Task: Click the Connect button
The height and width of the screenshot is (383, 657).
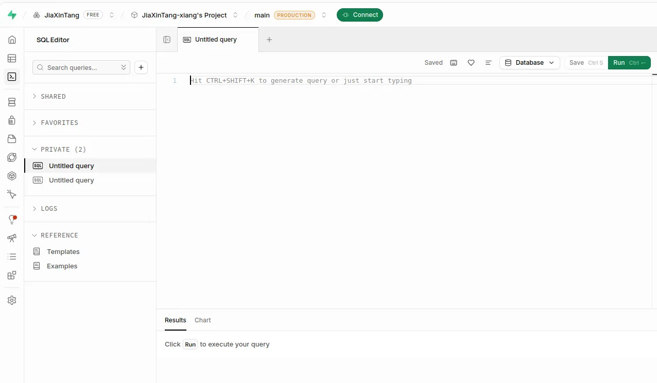Action: (360, 15)
